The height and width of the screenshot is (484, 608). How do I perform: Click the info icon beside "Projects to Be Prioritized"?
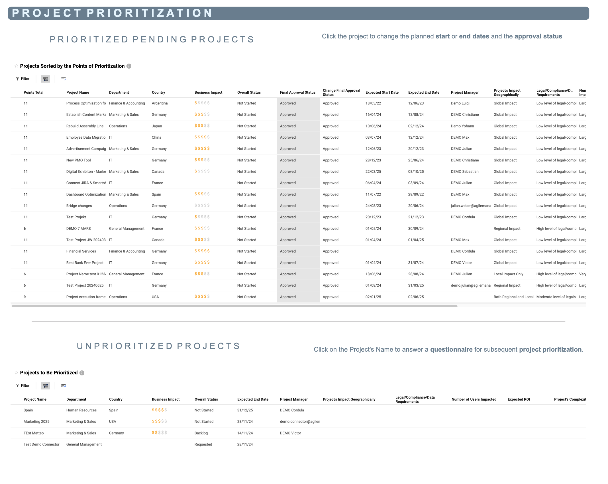[x=82, y=372]
